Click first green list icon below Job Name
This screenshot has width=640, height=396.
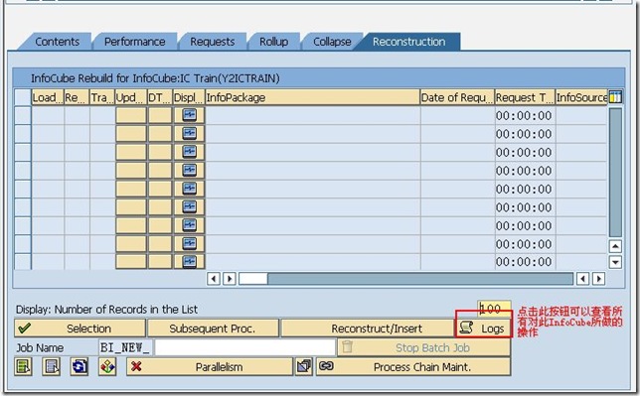click(x=23, y=366)
